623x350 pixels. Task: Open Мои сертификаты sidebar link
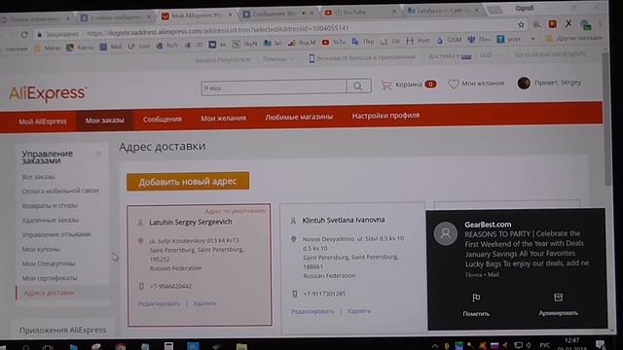click(x=50, y=278)
